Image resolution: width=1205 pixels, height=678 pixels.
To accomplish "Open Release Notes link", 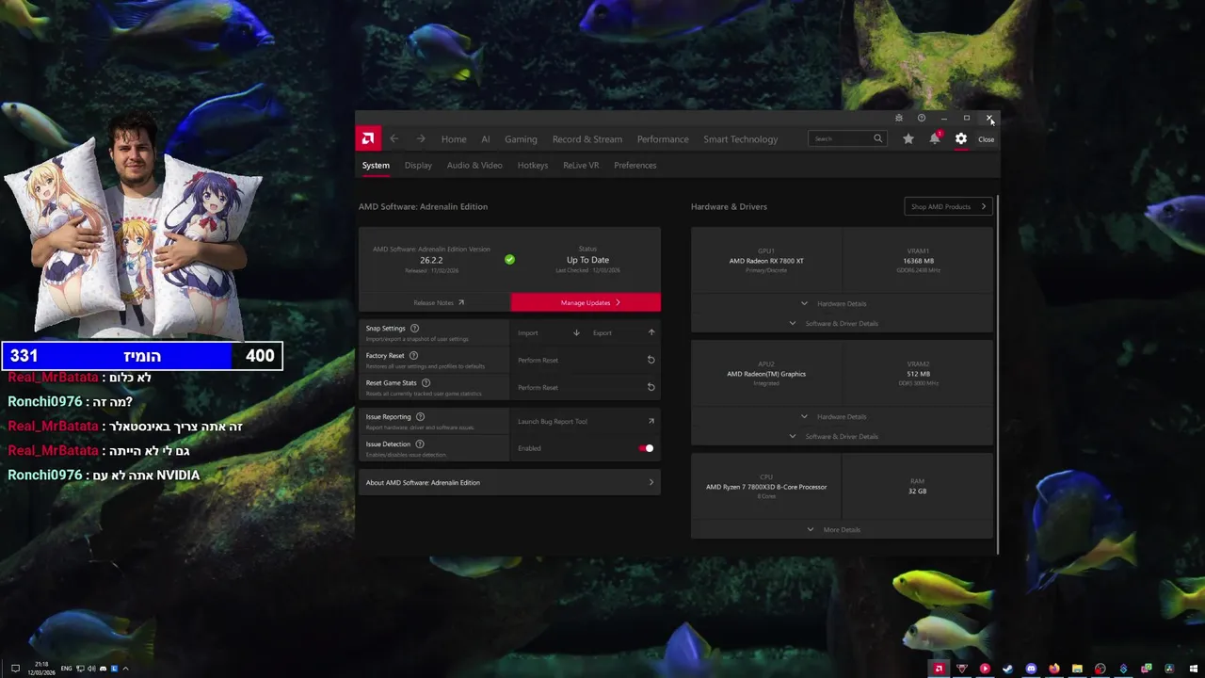I will click(x=439, y=302).
